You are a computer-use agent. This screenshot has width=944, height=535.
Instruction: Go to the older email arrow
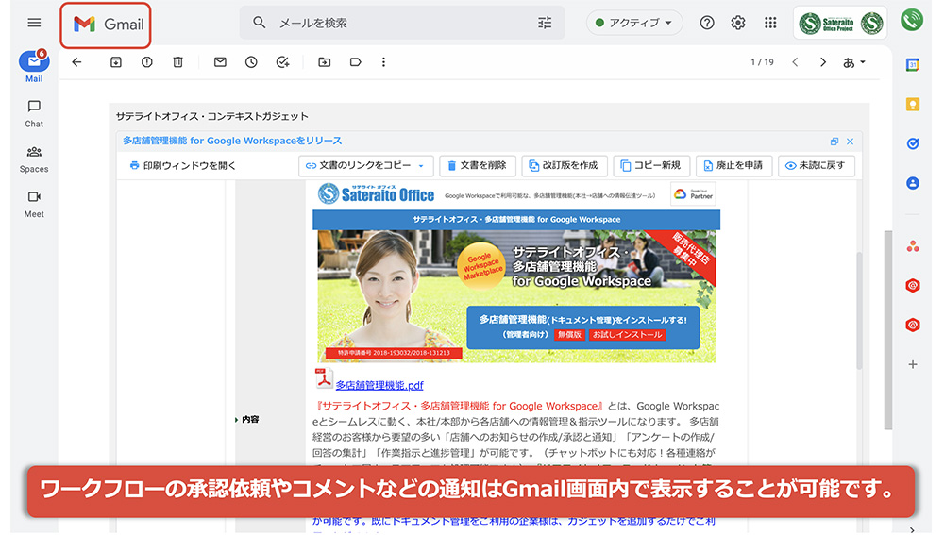(x=823, y=62)
